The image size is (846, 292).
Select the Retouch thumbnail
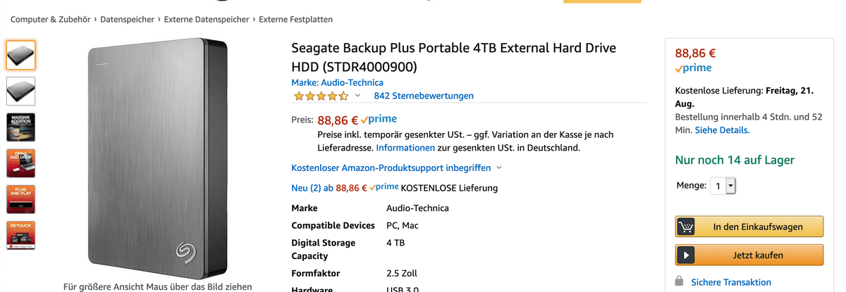(x=20, y=235)
